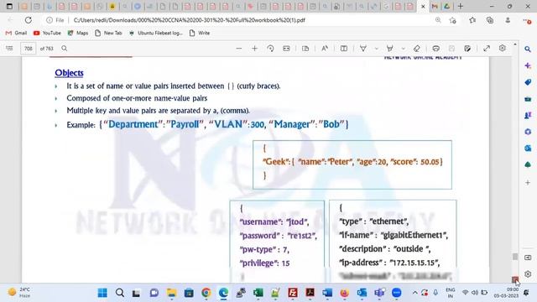Open the Edge sidebar search icon
The height and width of the screenshot is (302, 537).
pyautogui.click(x=528, y=49)
